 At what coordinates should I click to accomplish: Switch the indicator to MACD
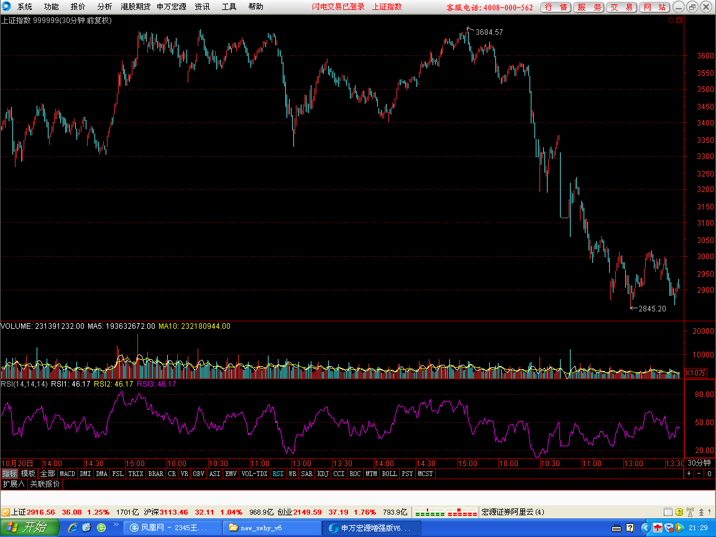tap(67, 474)
